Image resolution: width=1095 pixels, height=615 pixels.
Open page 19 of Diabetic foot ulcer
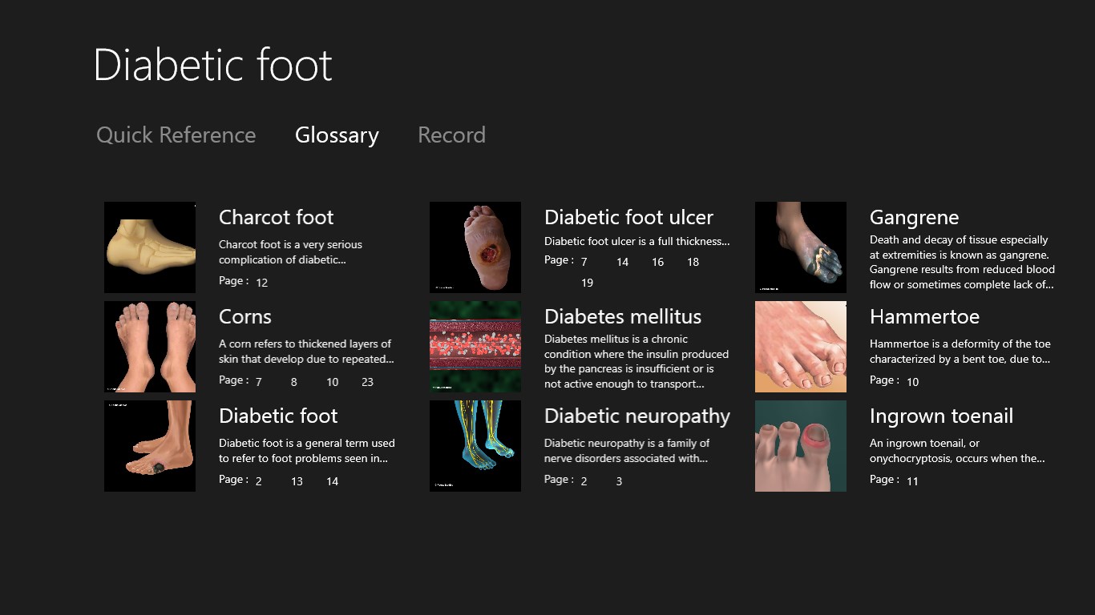pos(587,283)
